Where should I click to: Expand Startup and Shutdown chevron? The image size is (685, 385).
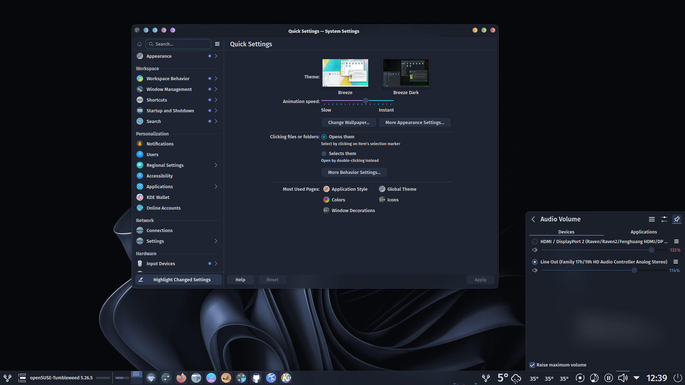[x=216, y=111]
